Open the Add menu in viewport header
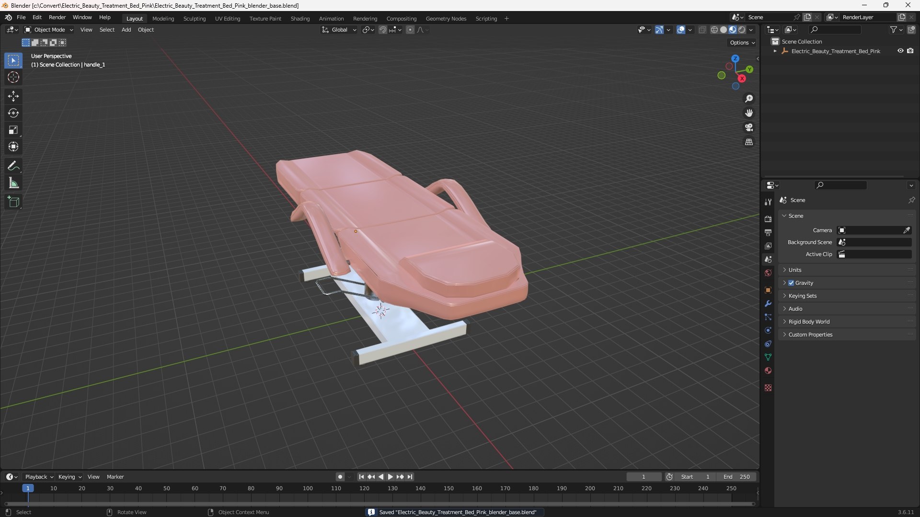Screen dimensions: 920x517 (x=126, y=30)
